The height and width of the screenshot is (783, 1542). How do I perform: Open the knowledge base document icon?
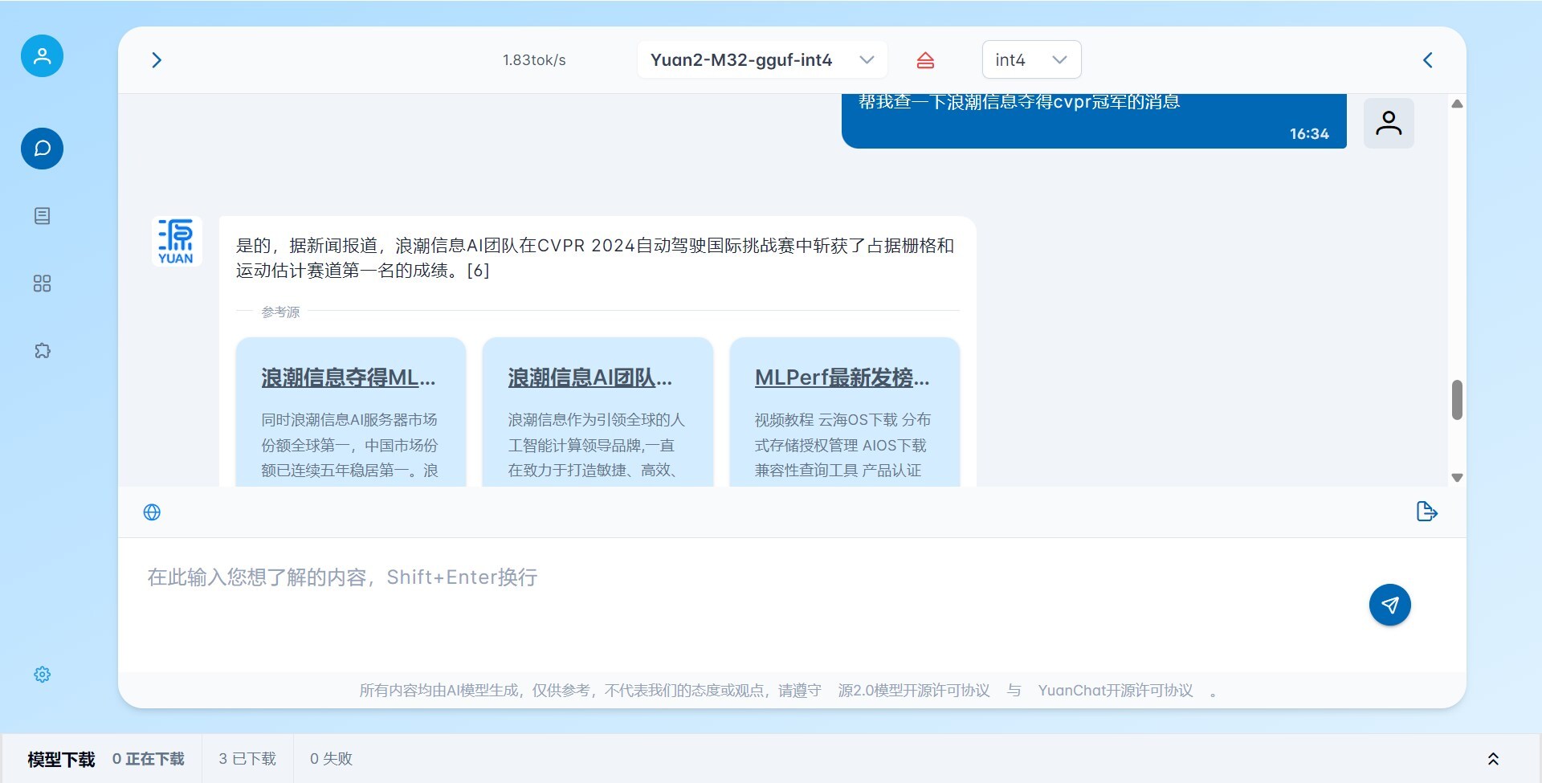point(42,215)
